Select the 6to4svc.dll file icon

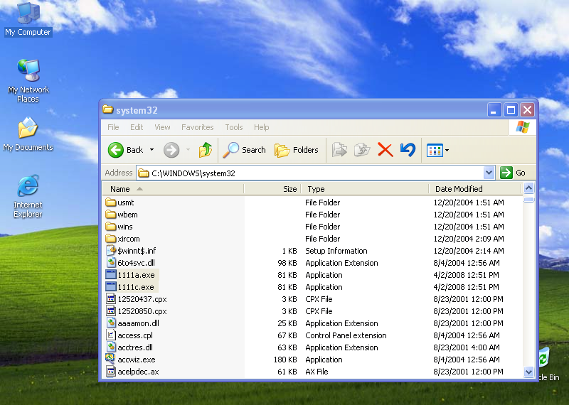tap(111, 262)
